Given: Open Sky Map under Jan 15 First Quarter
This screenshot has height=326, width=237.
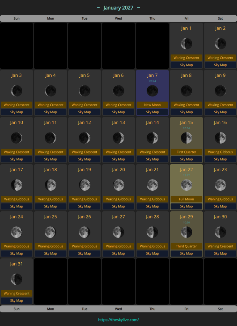Looking at the screenshot, I should tap(186, 159).
